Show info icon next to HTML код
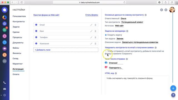This screenshot has height=100, width=178. [116, 73]
